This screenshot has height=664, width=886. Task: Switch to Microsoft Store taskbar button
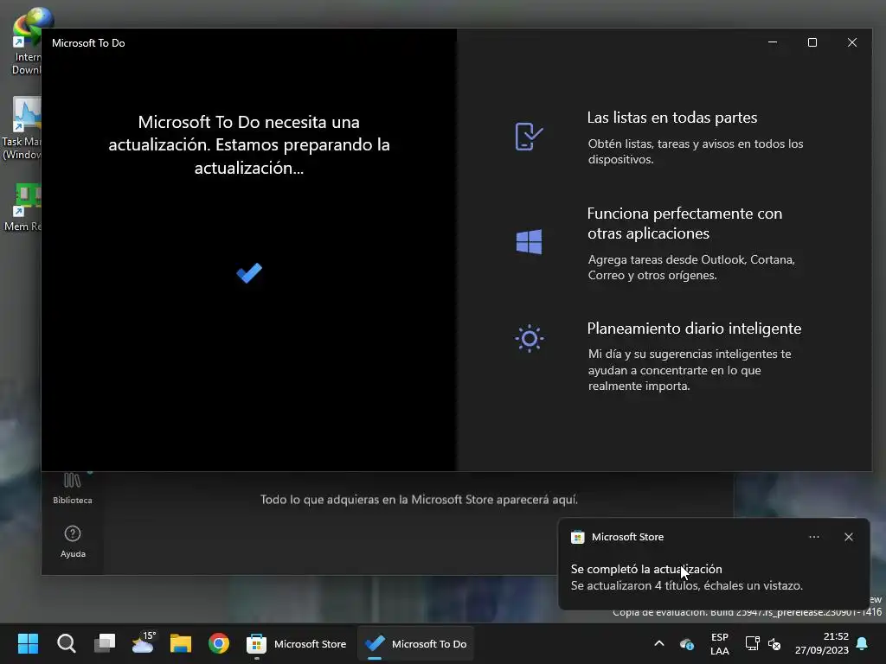point(296,643)
